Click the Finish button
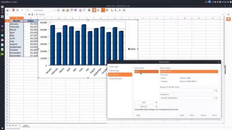This screenshot has width=232, height=130. tap(214, 115)
